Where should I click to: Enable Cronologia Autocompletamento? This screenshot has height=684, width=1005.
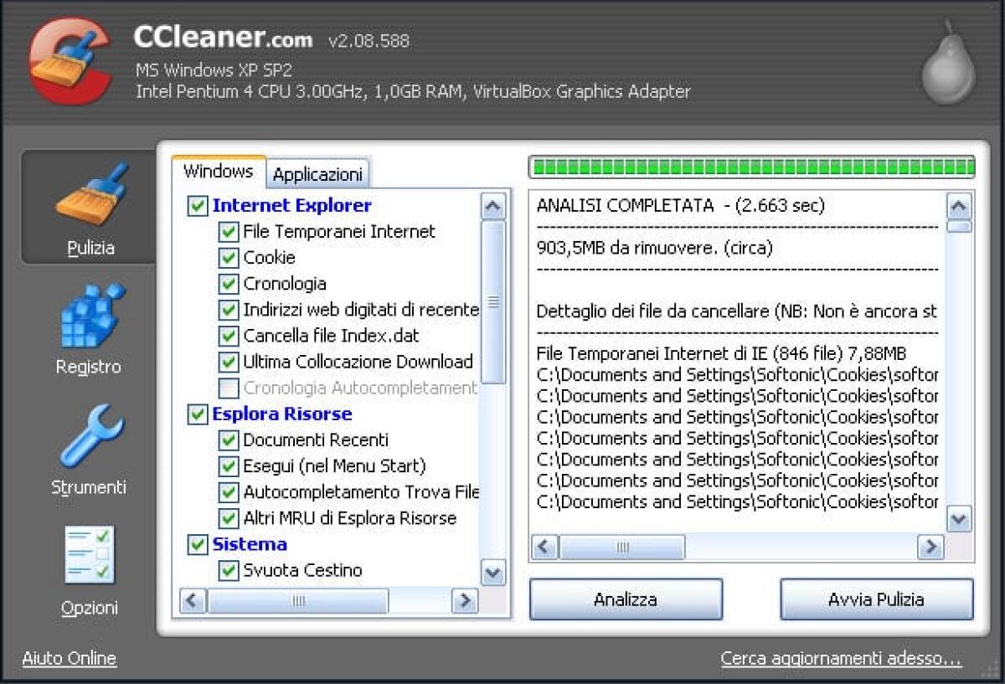tap(227, 388)
